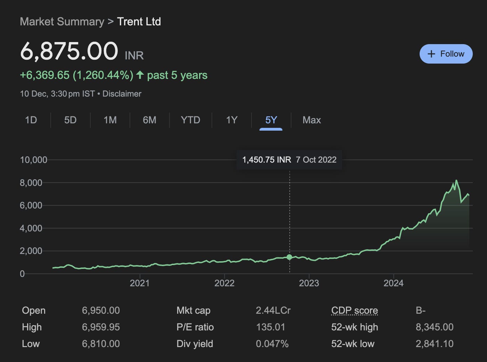The height and width of the screenshot is (362, 487).
Task: Click the 7 Oct 2022 chart data point
Action: [289, 257]
